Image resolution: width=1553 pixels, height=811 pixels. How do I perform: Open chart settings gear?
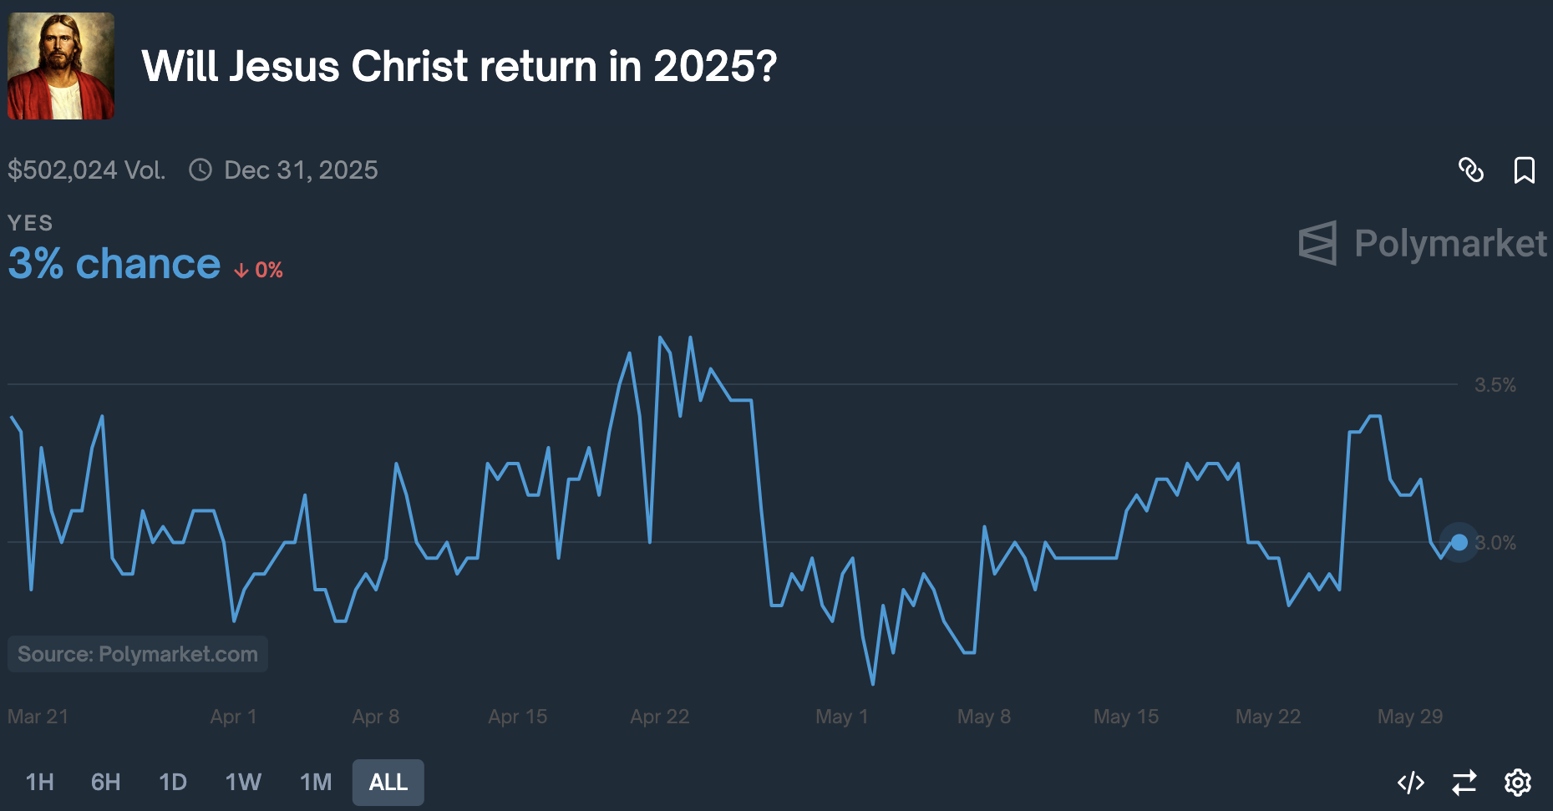pyautogui.click(x=1517, y=783)
